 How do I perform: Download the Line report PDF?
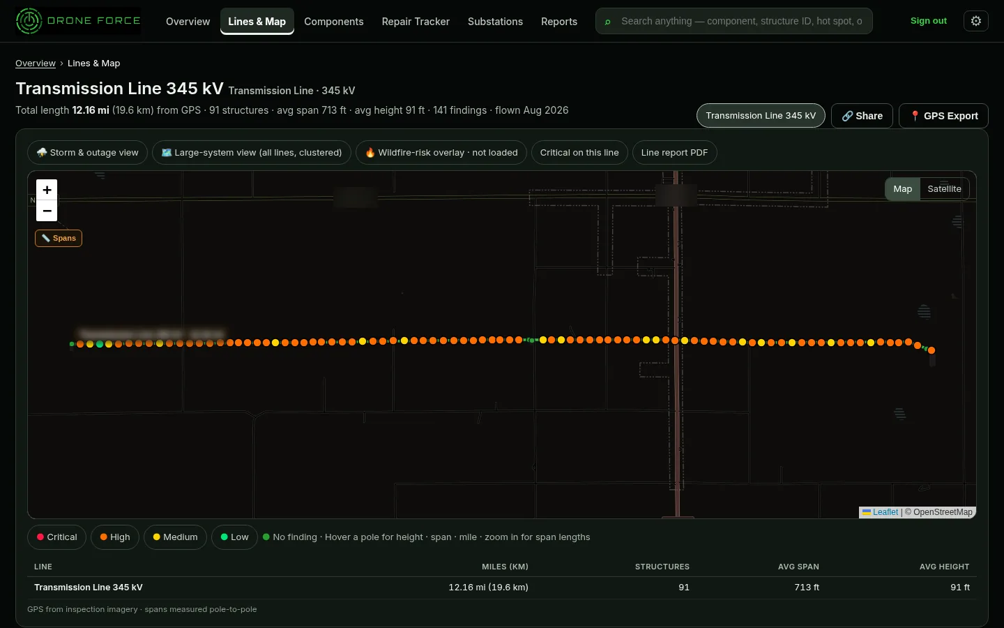[674, 153]
